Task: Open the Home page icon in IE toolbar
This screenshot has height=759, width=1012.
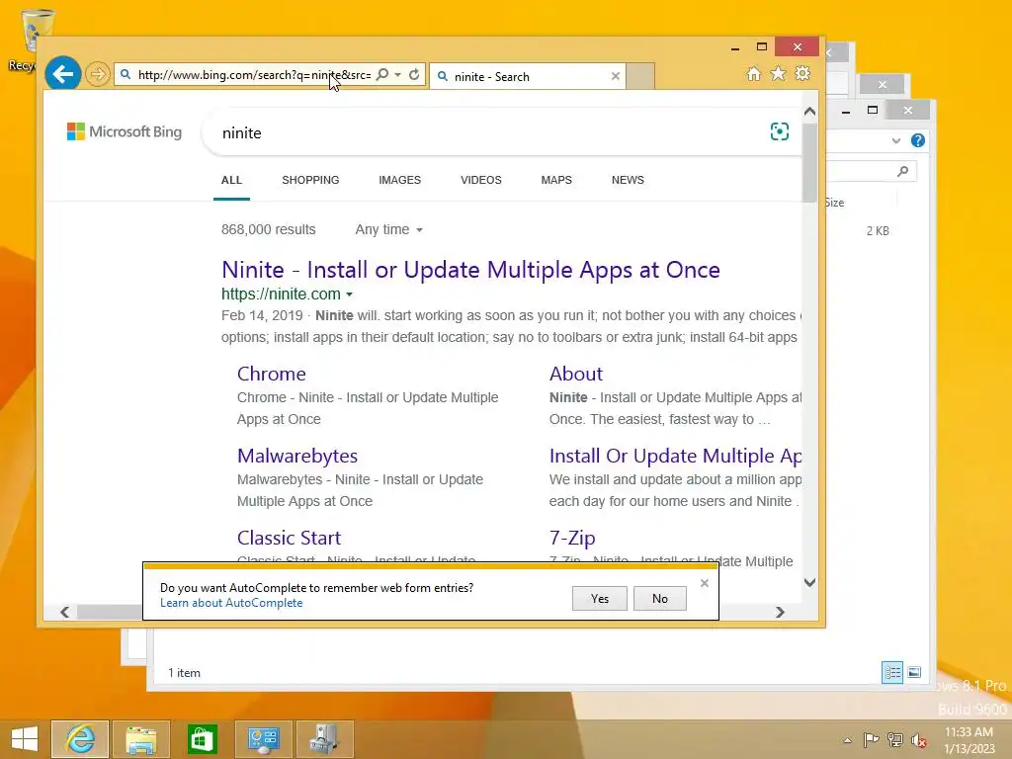Action: (x=754, y=73)
